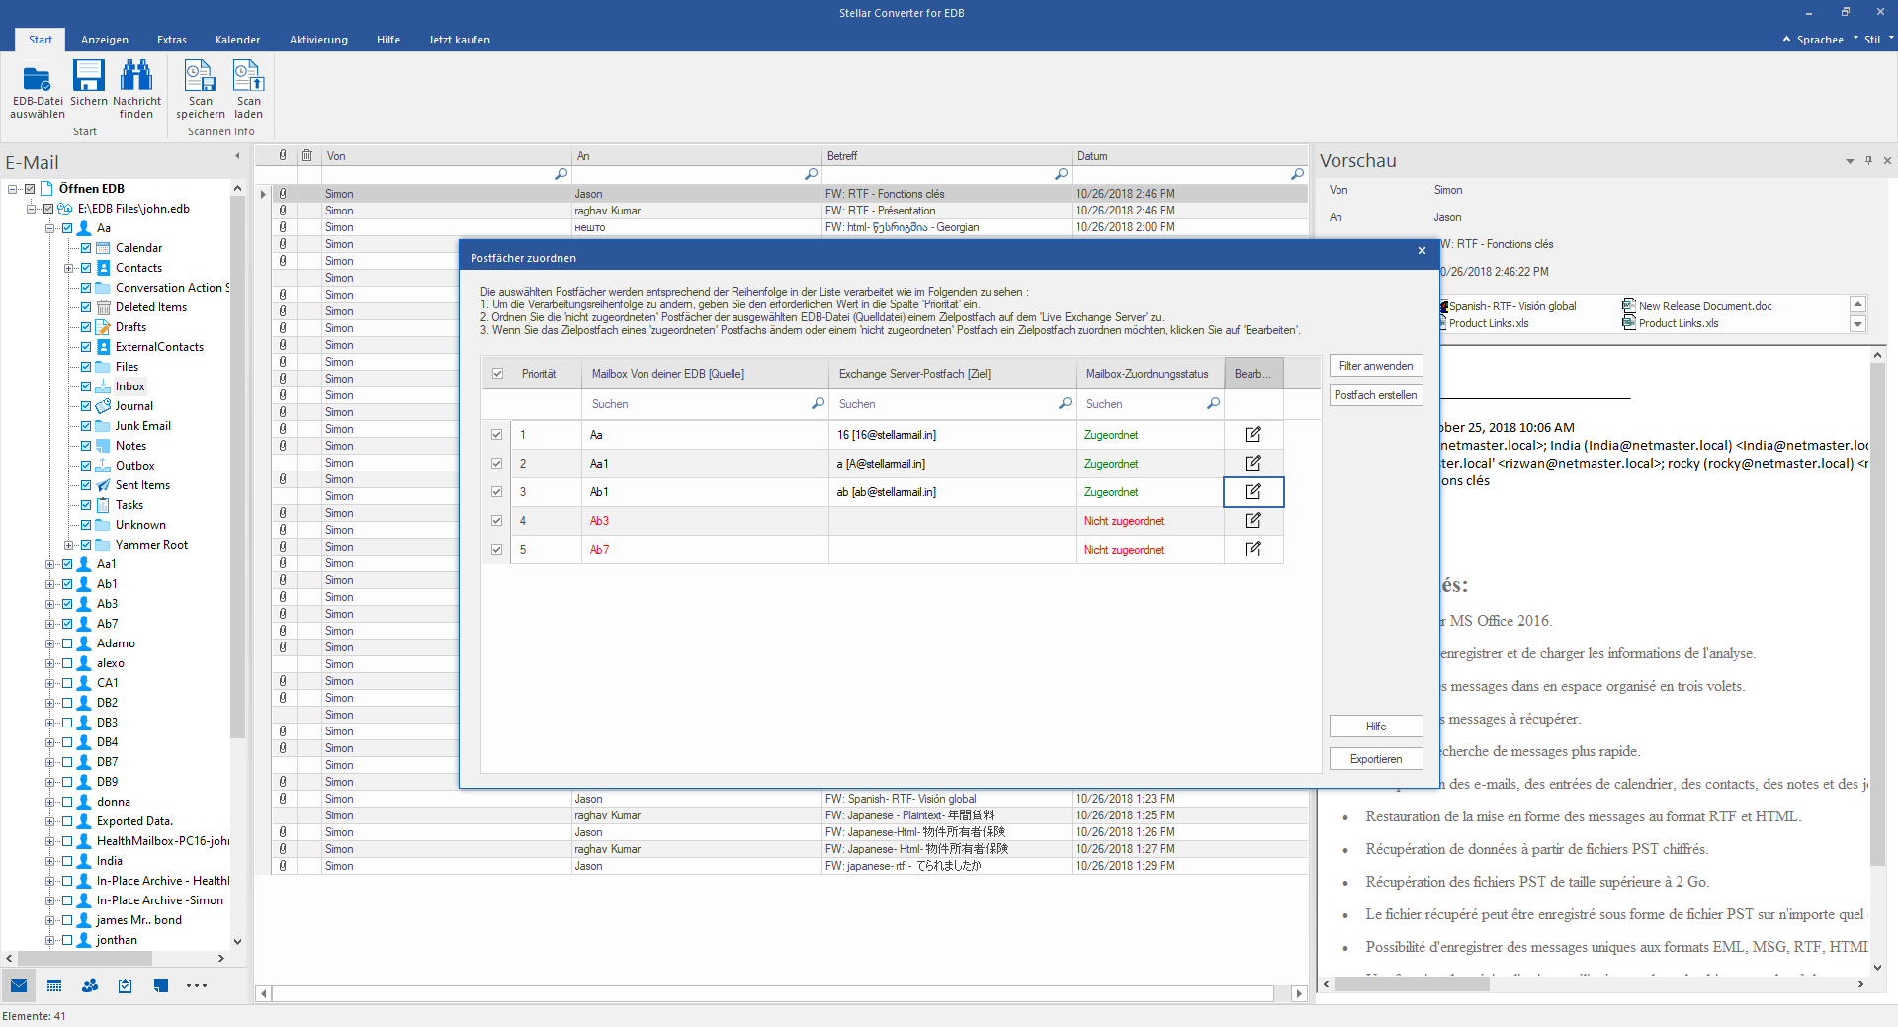
Task: Switch to the calendar view icon at bottom
Action: pos(54,985)
